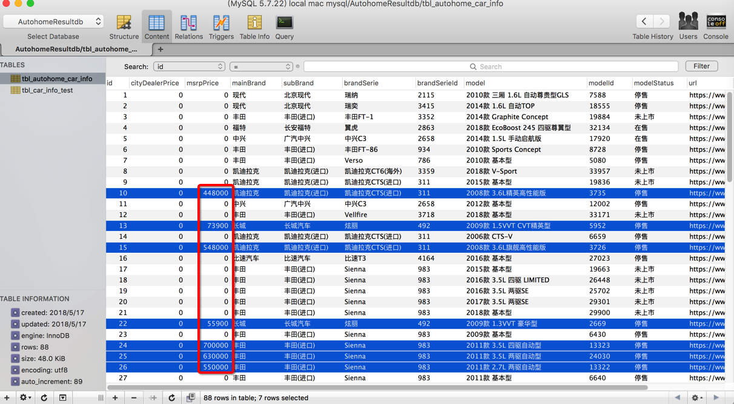Screen dimensions: 734x404
Task: Open the Users manager
Action: 688,27
